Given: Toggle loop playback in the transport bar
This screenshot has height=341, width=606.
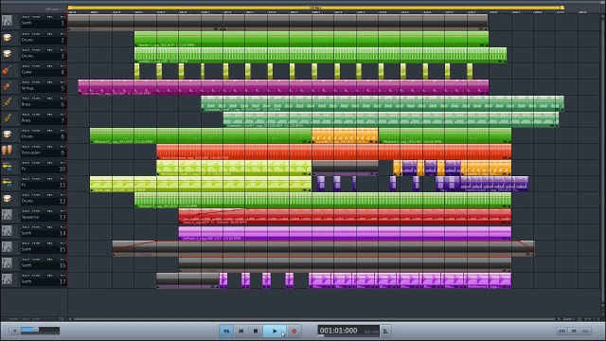Looking at the screenshot, I should click(226, 331).
